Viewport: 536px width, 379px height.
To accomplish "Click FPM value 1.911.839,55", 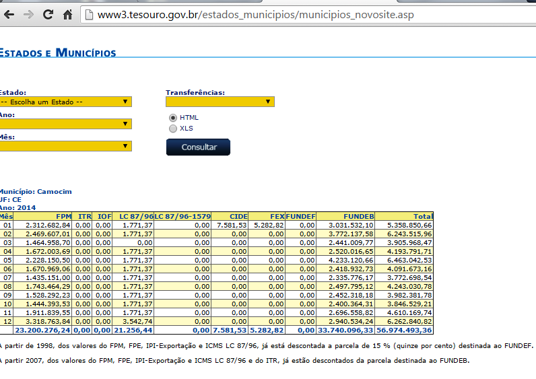I will (48, 313).
